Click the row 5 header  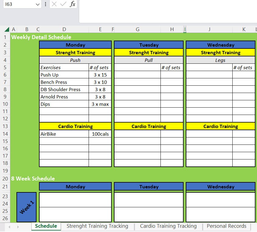tap(5, 67)
